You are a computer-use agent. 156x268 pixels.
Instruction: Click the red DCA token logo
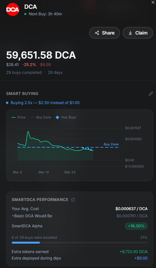(13, 9)
